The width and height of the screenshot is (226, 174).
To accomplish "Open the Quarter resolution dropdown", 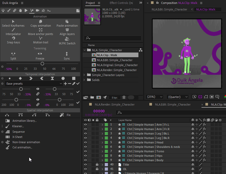I will (178, 97).
